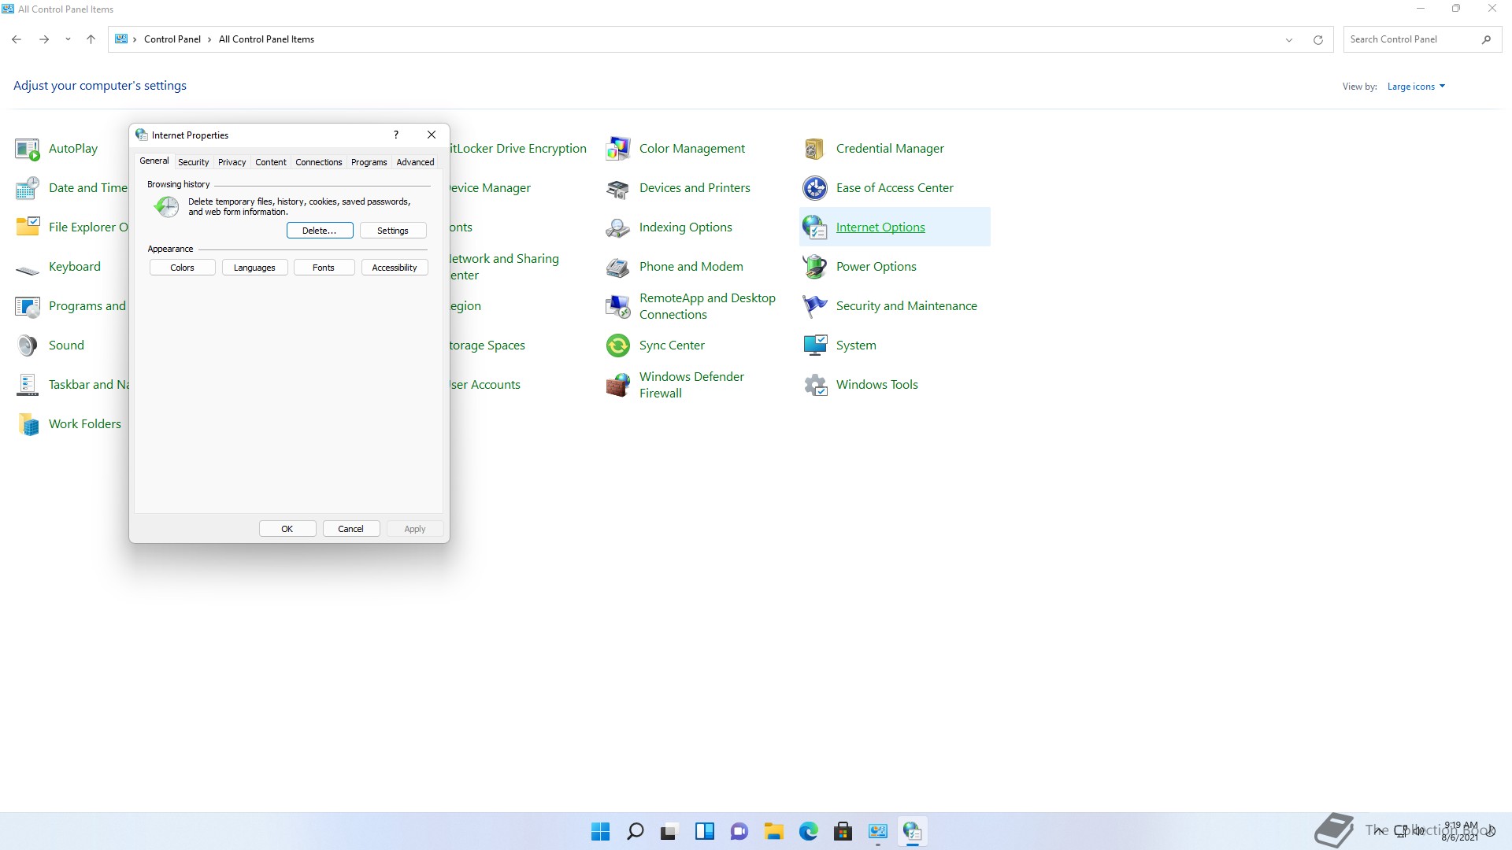This screenshot has height=850, width=1512.
Task: Open the Internet Options globe icon
Action: (x=815, y=227)
